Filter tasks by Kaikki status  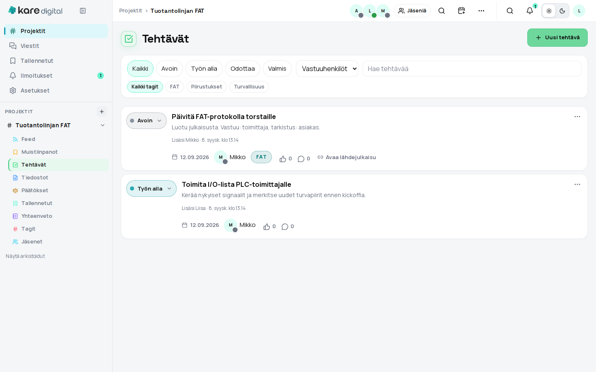tap(140, 69)
